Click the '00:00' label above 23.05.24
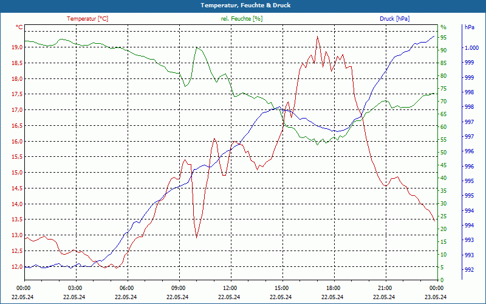The height and width of the screenshot is (304, 486). pos(436,288)
